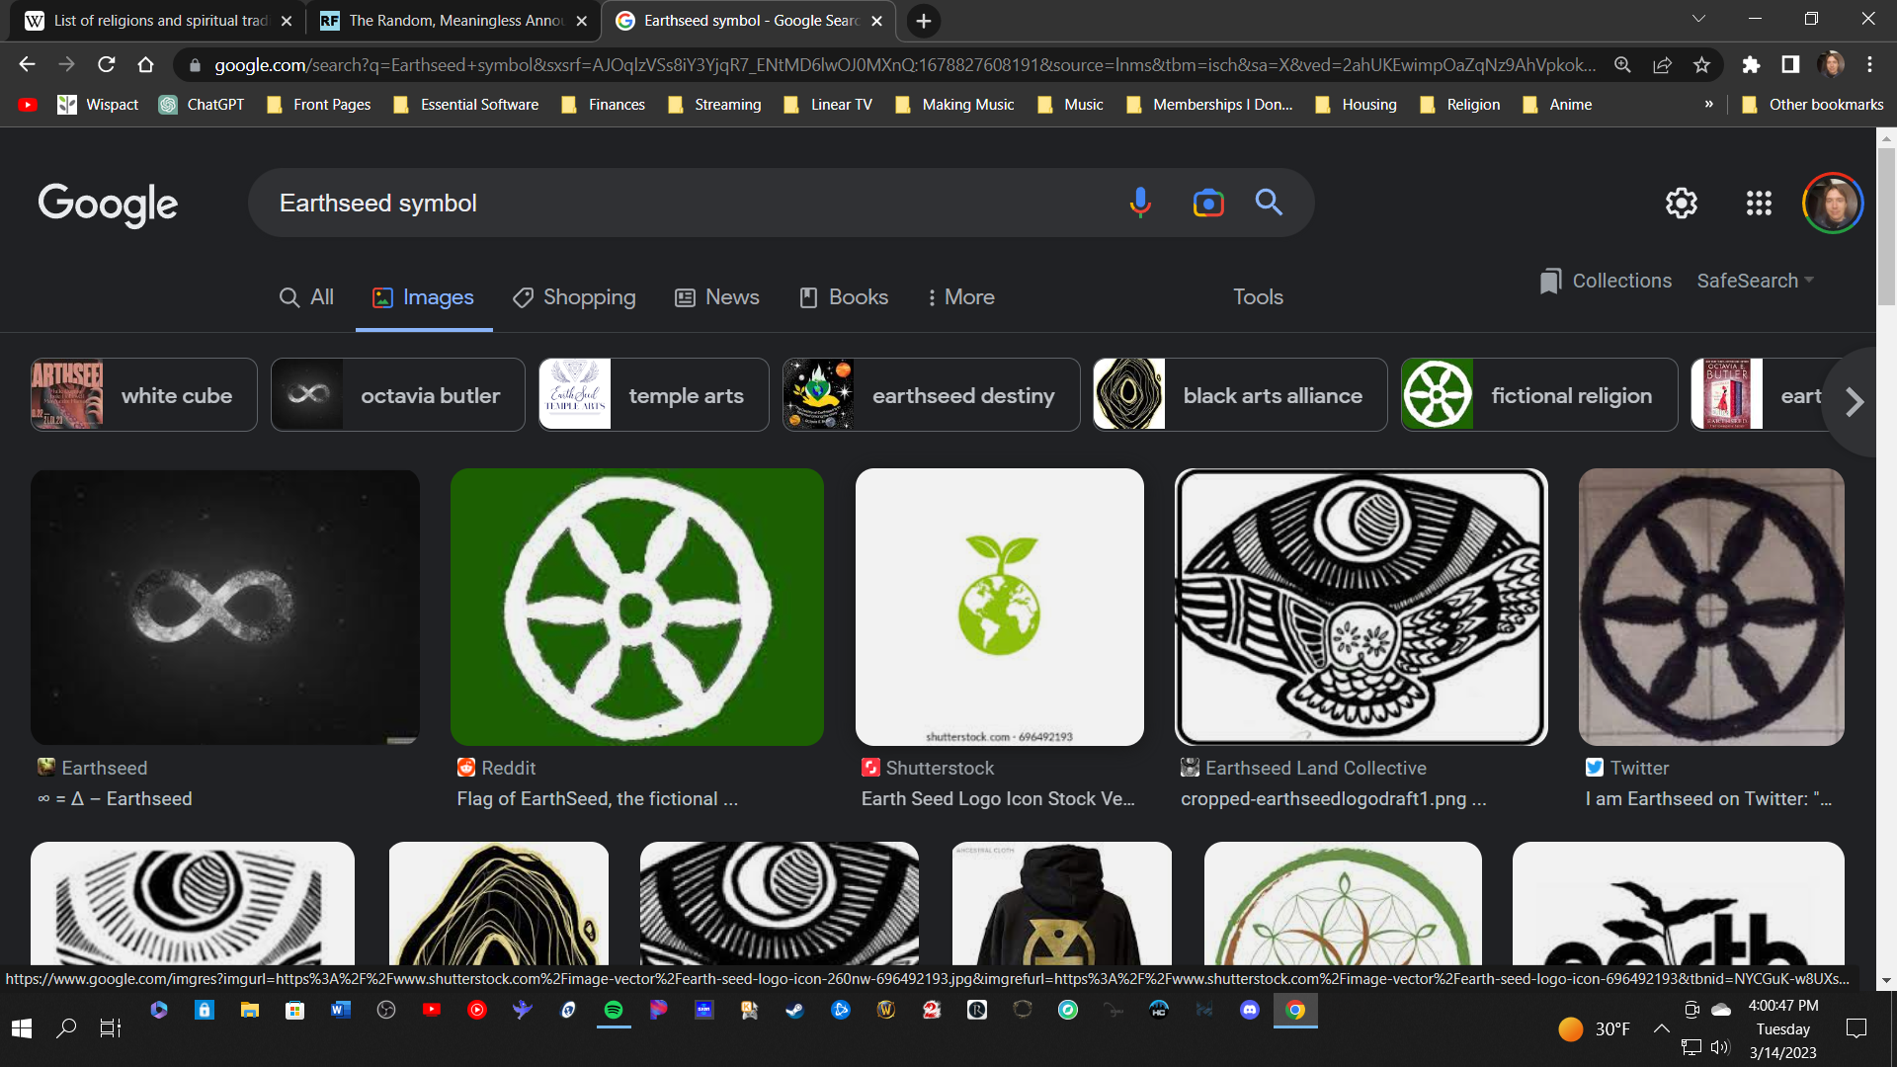Open the Google apps grid

[x=1759, y=203]
